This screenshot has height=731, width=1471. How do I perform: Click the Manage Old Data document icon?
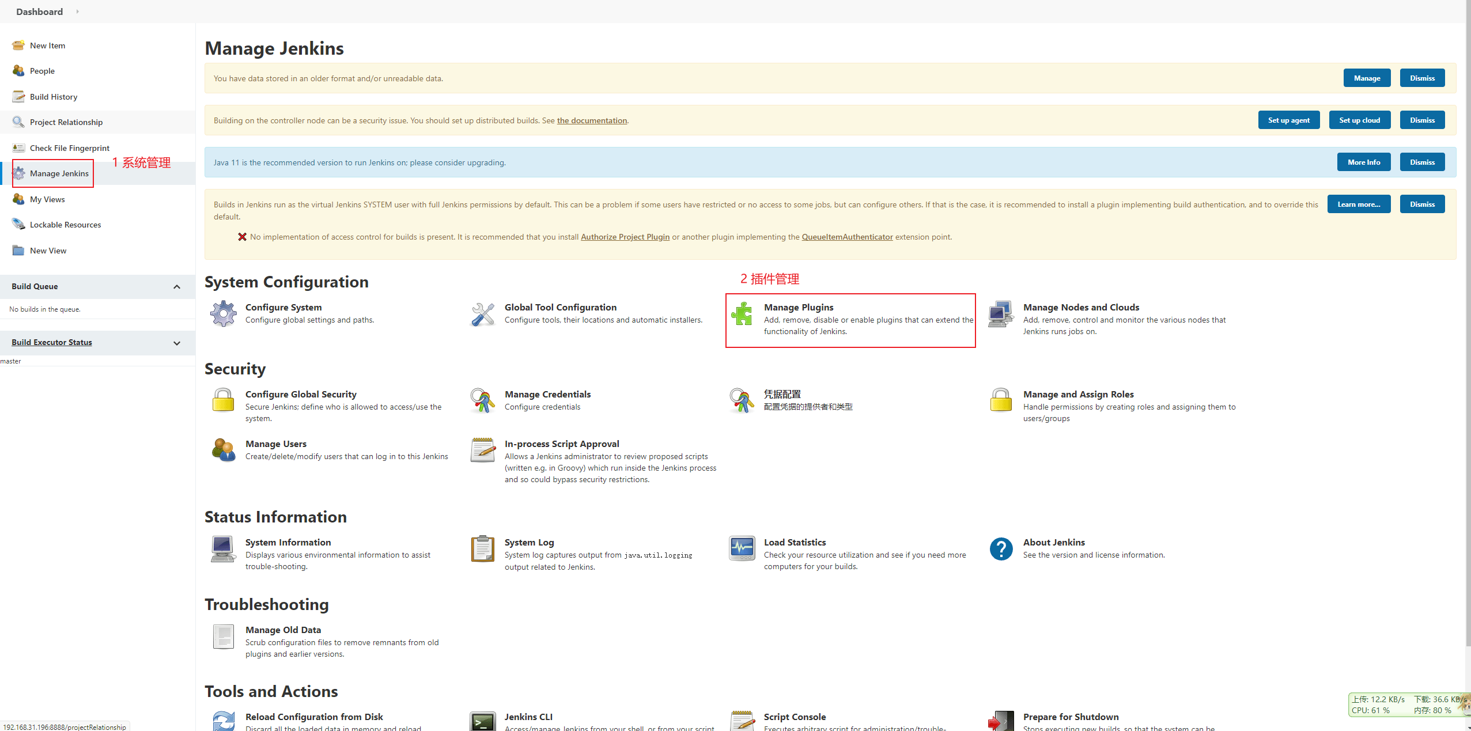pyautogui.click(x=224, y=637)
